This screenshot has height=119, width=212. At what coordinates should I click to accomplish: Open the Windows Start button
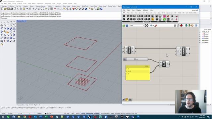pyautogui.click(x=3, y=117)
